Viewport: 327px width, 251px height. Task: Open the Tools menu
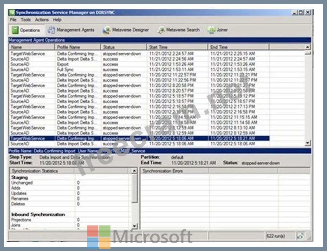(26, 20)
